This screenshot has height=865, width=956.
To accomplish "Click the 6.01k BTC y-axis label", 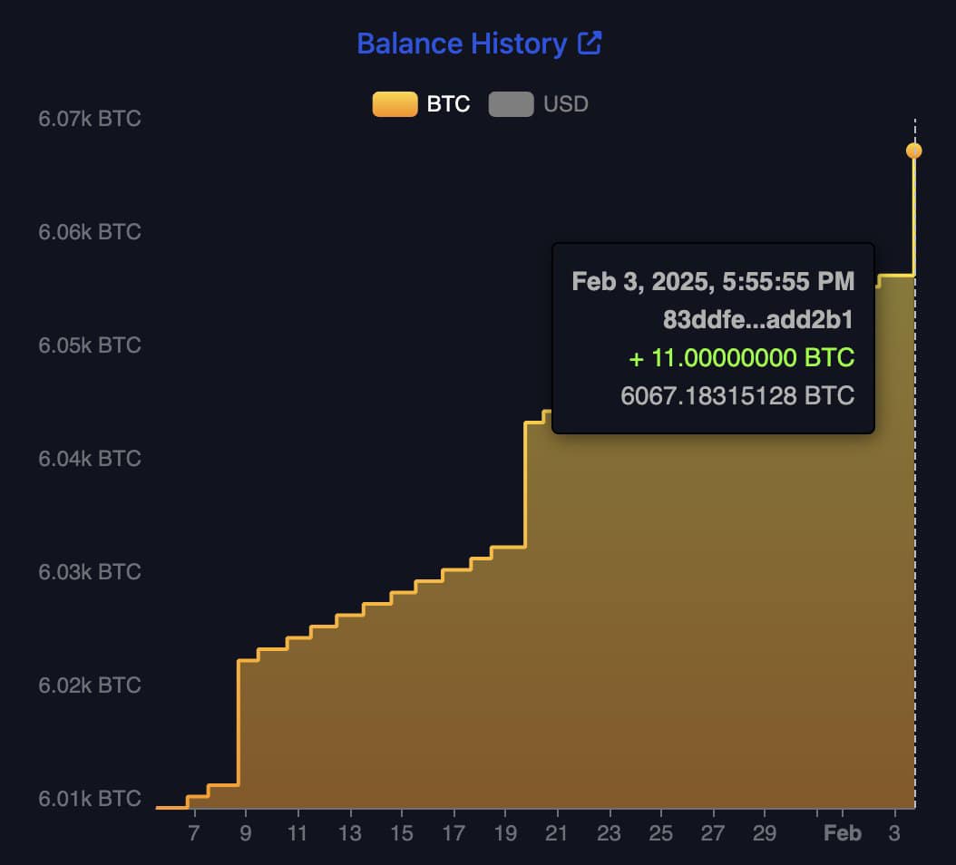I will pyautogui.click(x=90, y=799).
